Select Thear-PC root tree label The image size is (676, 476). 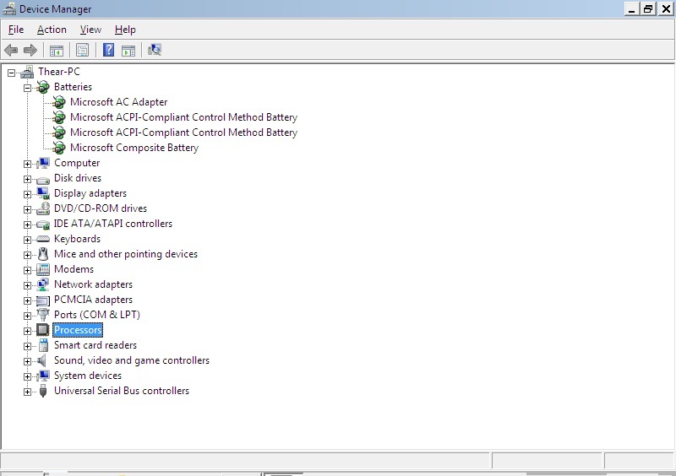tap(59, 72)
